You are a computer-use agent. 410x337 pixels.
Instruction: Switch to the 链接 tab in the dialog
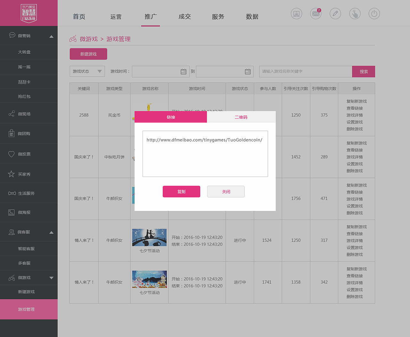coord(171,117)
